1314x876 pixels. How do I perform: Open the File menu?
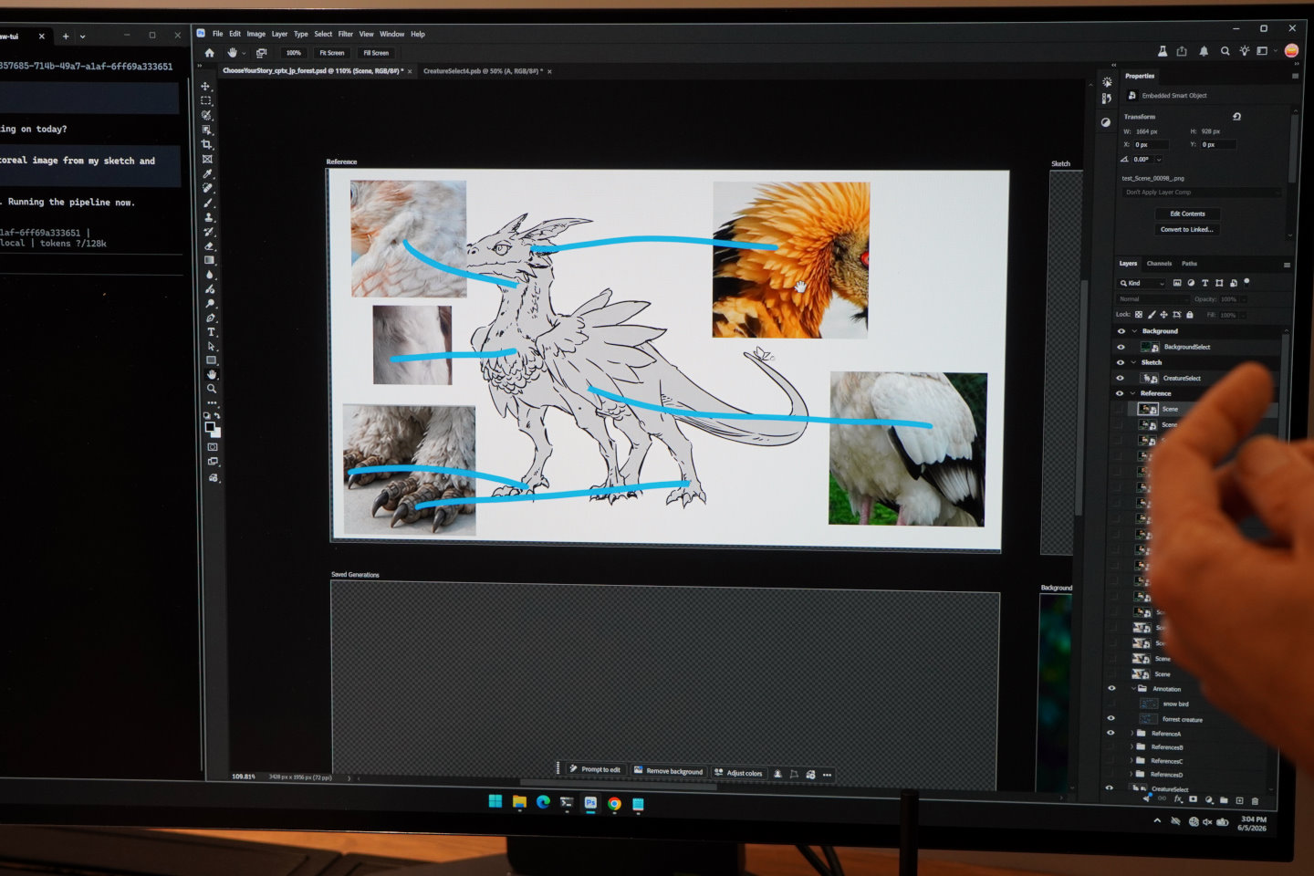tap(218, 34)
